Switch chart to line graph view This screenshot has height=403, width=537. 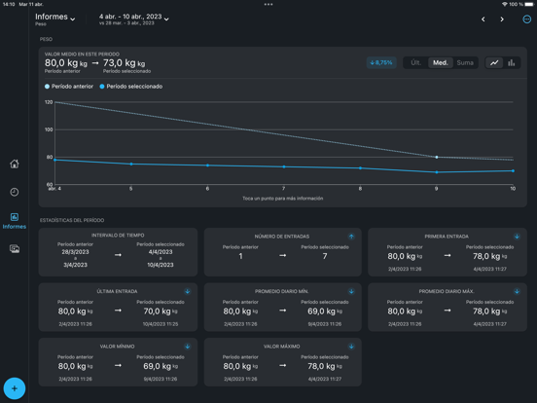tap(494, 62)
